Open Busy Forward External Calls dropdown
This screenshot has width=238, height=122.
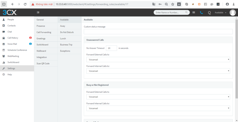point(158,97)
